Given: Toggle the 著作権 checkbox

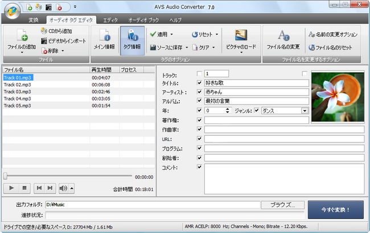Looking at the screenshot, I should [x=199, y=120].
